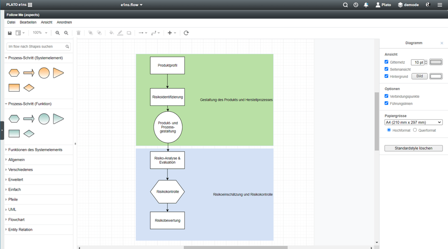Open notifications bell icon
Screen dimensions: 448x249
(366, 5)
